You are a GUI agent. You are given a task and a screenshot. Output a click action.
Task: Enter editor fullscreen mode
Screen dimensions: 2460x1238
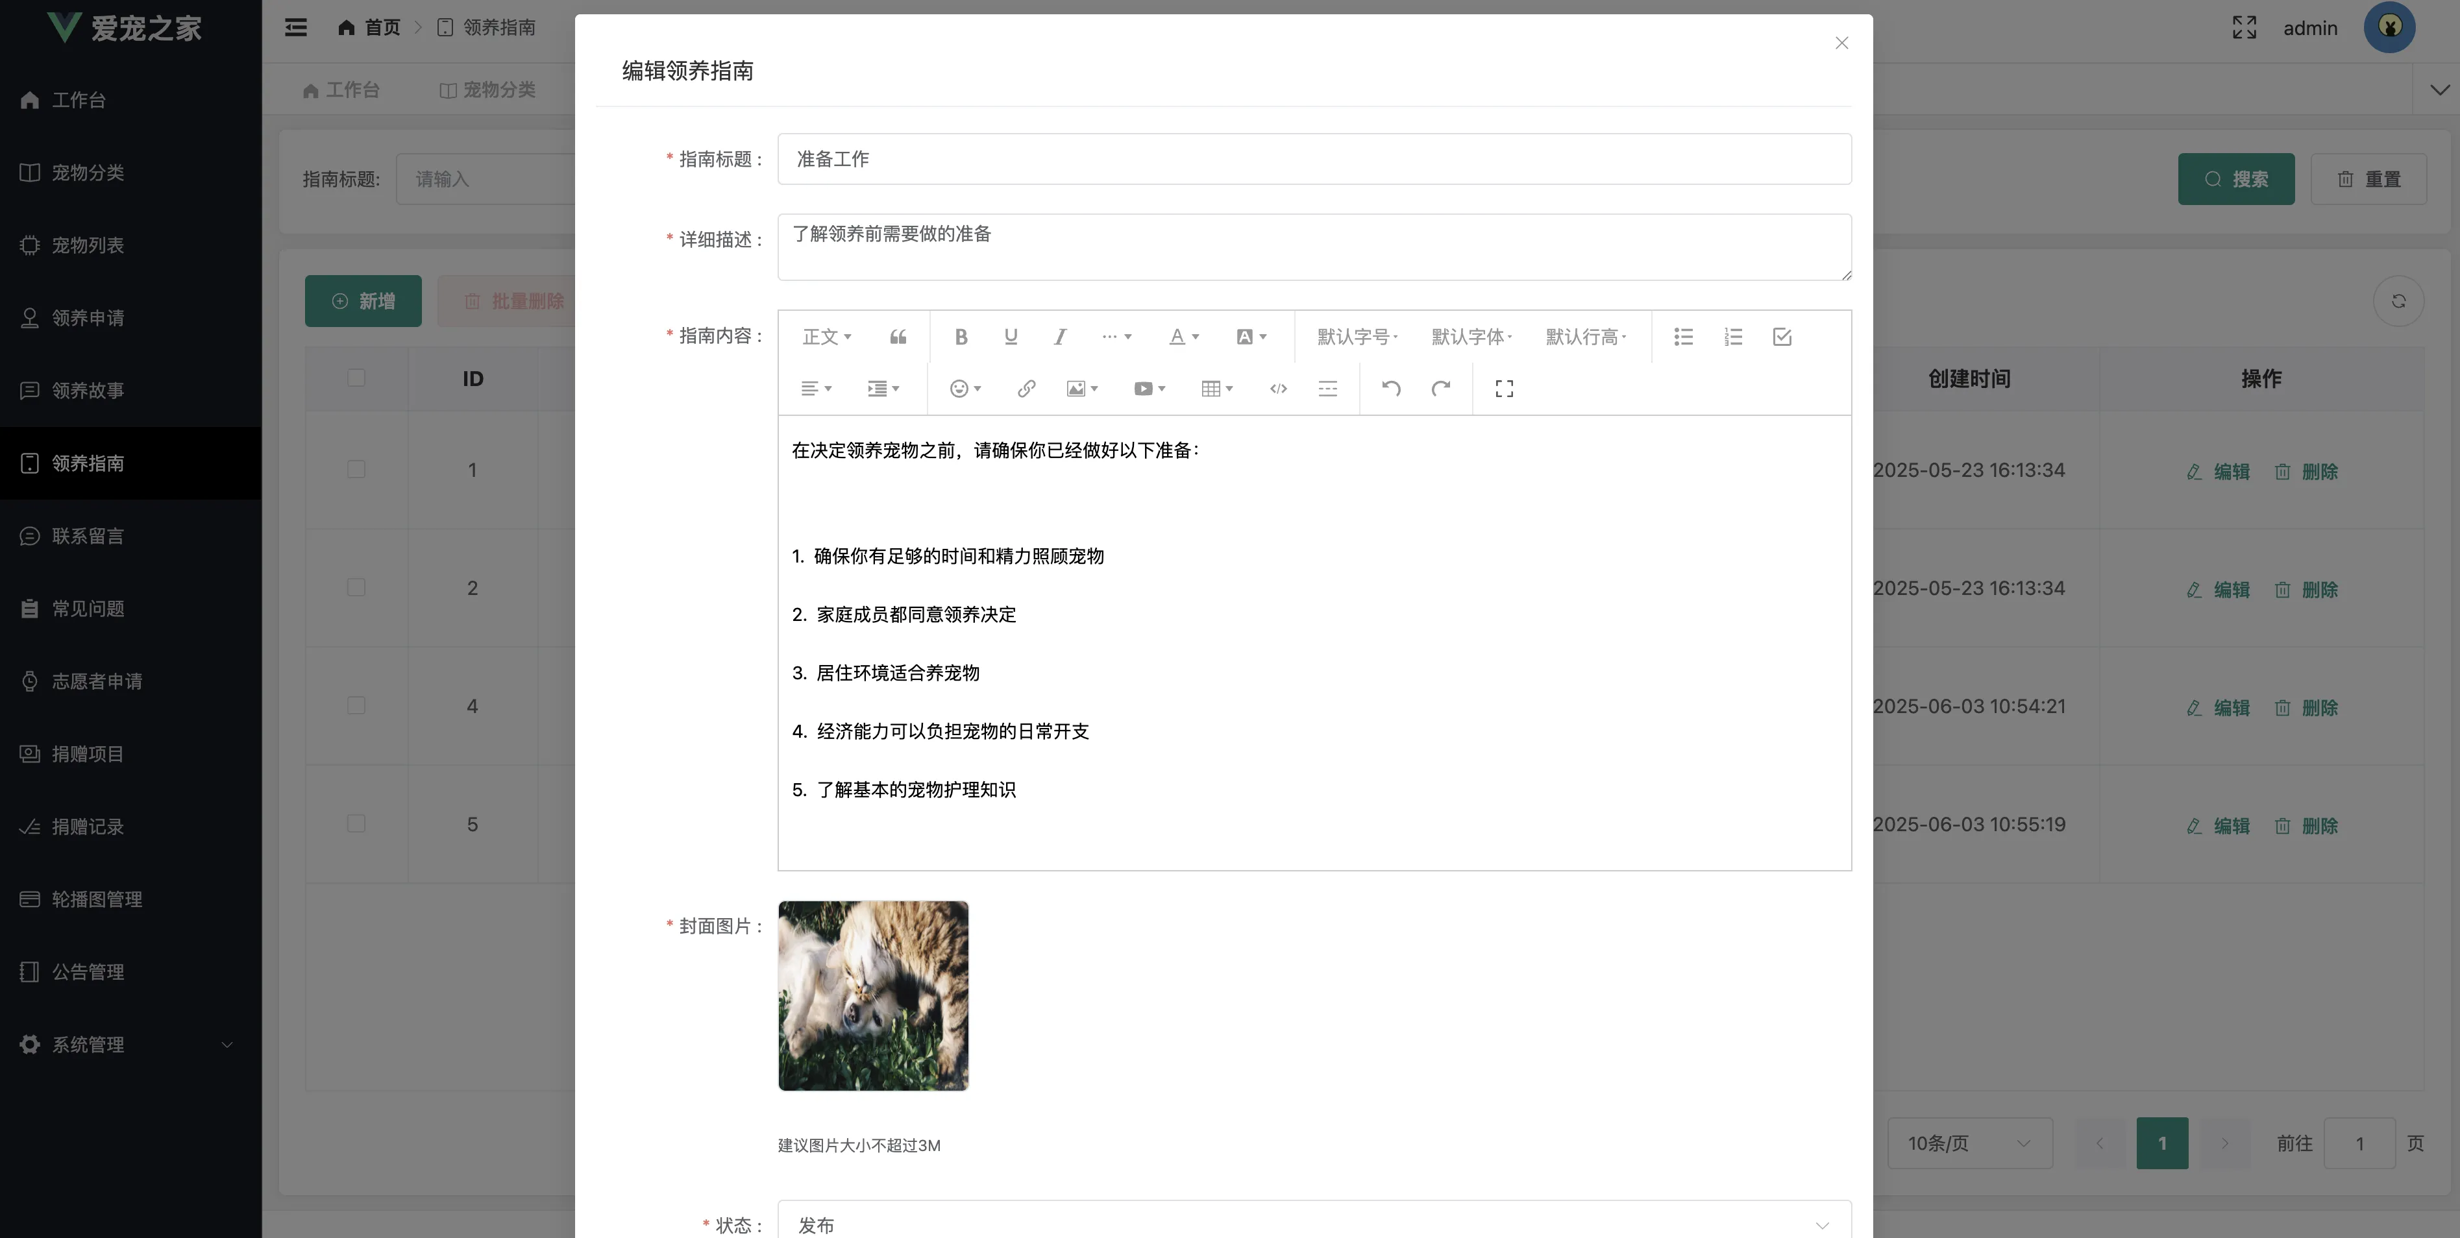1504,389
